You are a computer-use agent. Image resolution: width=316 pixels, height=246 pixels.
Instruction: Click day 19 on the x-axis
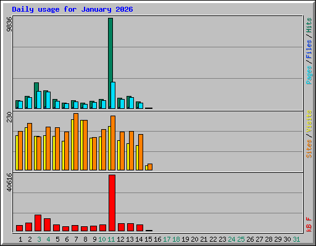pyautogui.click(x=185, y=239)
